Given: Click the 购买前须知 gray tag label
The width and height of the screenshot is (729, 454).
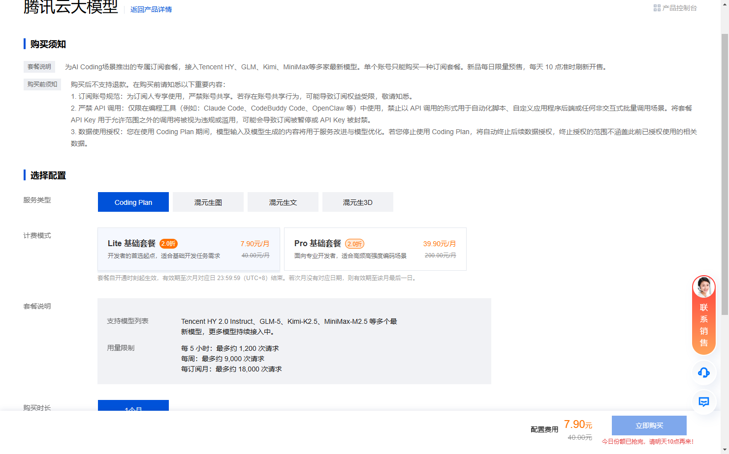Looking at the screenshot, I should (42, 85).
